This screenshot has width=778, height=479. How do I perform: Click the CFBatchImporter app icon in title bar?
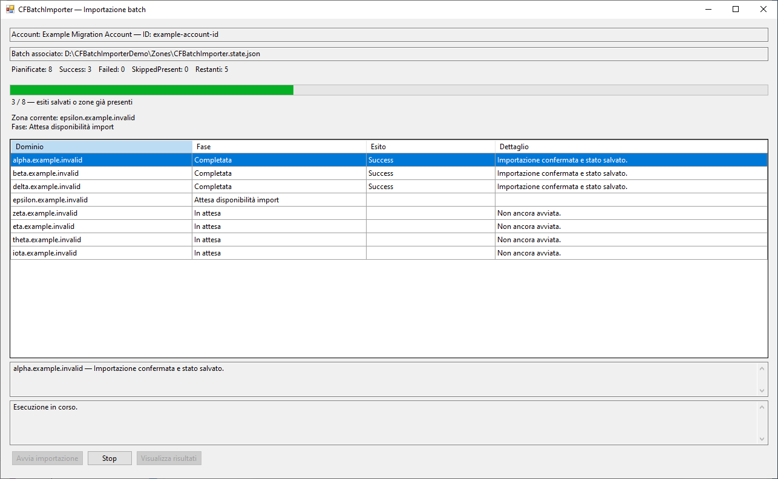10,10
